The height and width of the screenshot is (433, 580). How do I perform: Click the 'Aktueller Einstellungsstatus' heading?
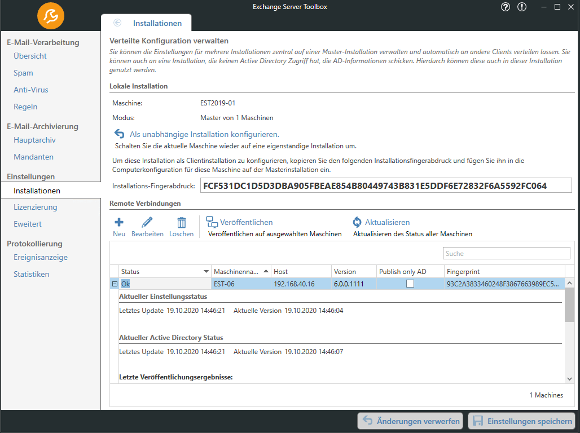pos(163,297)
